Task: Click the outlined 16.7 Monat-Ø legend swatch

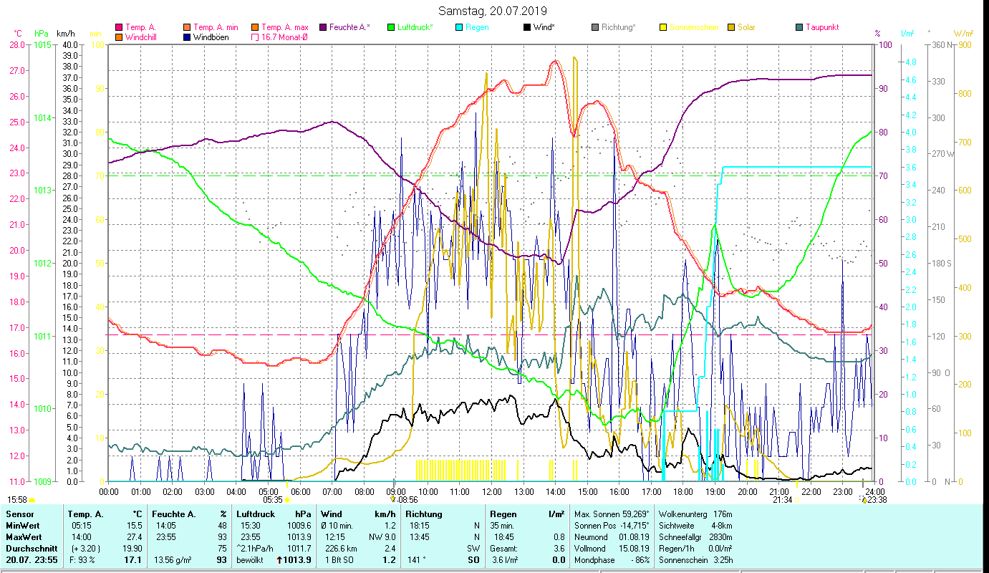Action: click(x=255, y=37)
